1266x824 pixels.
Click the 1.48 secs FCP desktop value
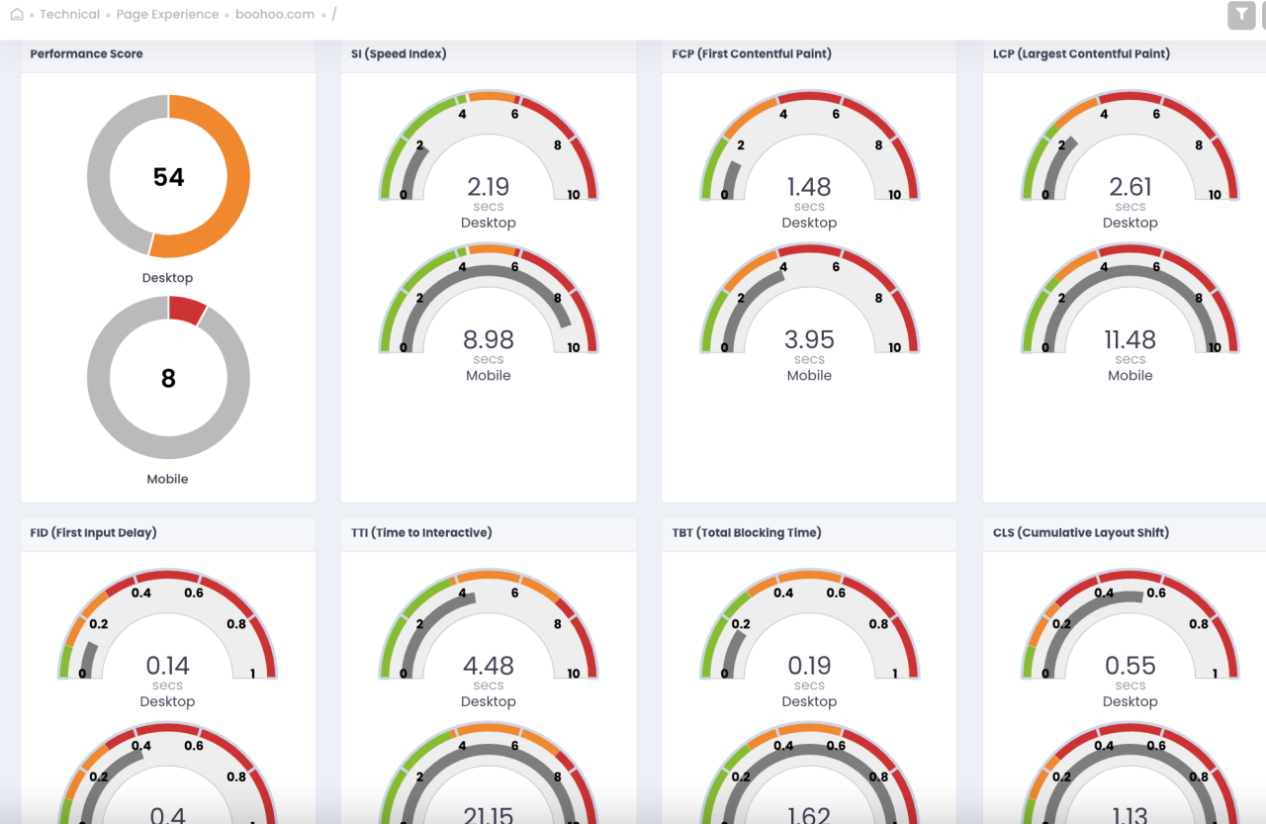[809, 187]
